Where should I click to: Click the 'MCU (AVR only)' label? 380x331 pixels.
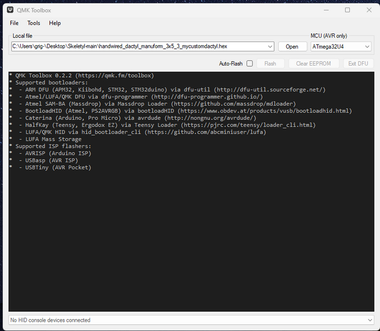click(x=328, y=36)
